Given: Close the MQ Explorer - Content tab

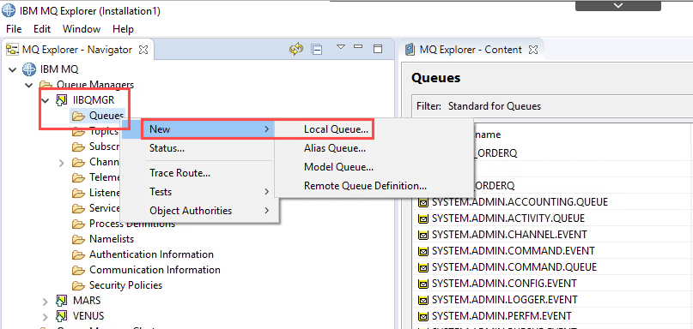Looking at the screenshot, I should [x=533, y=50].
